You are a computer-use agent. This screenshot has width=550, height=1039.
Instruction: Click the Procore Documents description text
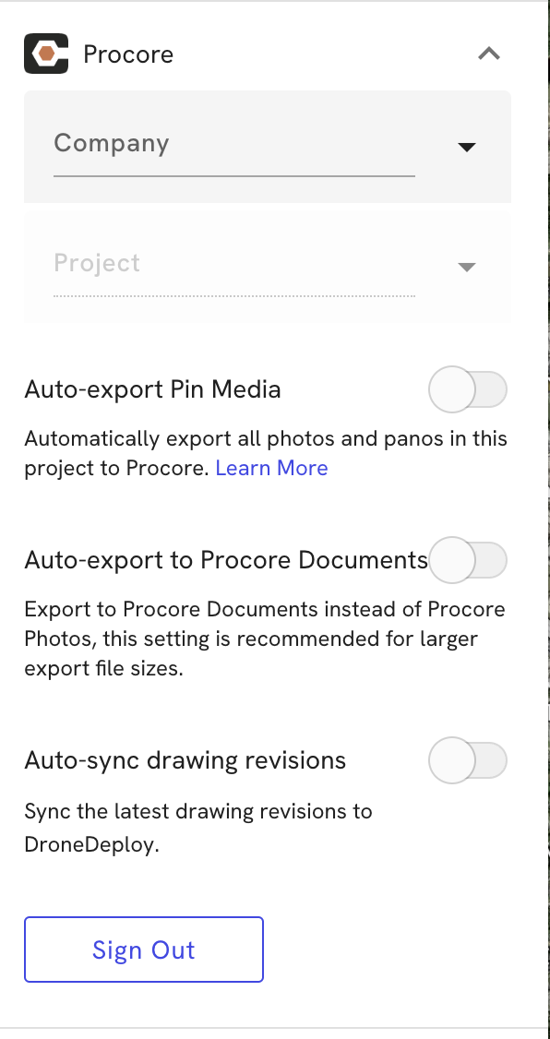coord(265,639)
